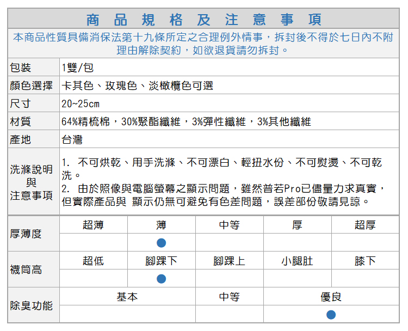Select the 顏色選擇 label
This screenshot has height=331, width=408.
pyautogui.click(x=31, y=85)
